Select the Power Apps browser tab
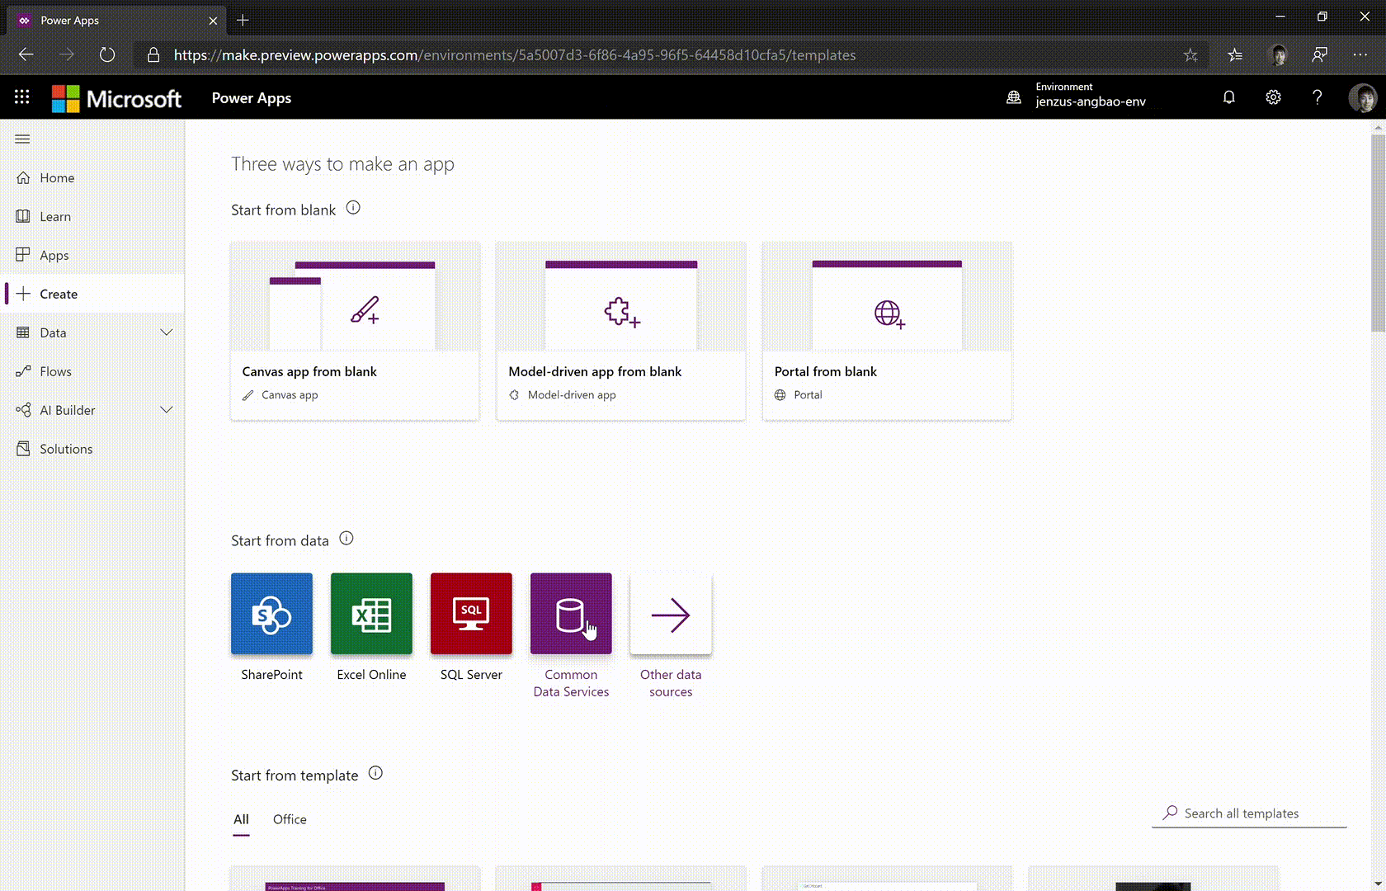1386x891 pixels. click(115, 21)
